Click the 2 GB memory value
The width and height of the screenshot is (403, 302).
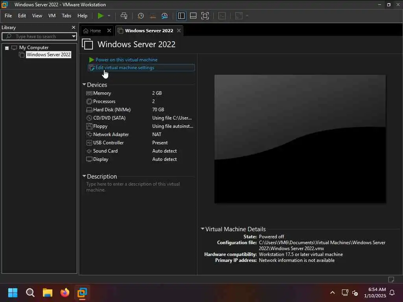(157, 93)
